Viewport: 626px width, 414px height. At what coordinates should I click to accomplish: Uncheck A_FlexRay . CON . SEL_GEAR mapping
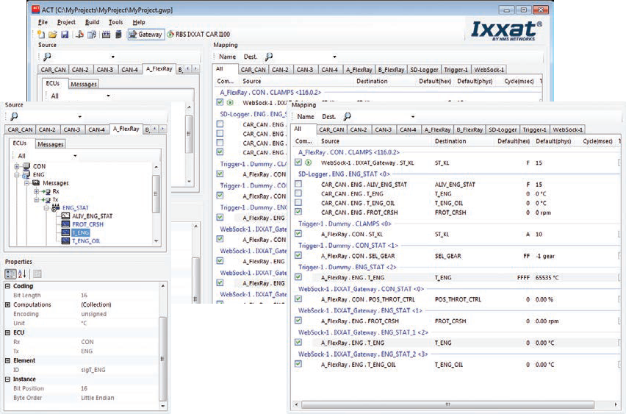point(298,255)
